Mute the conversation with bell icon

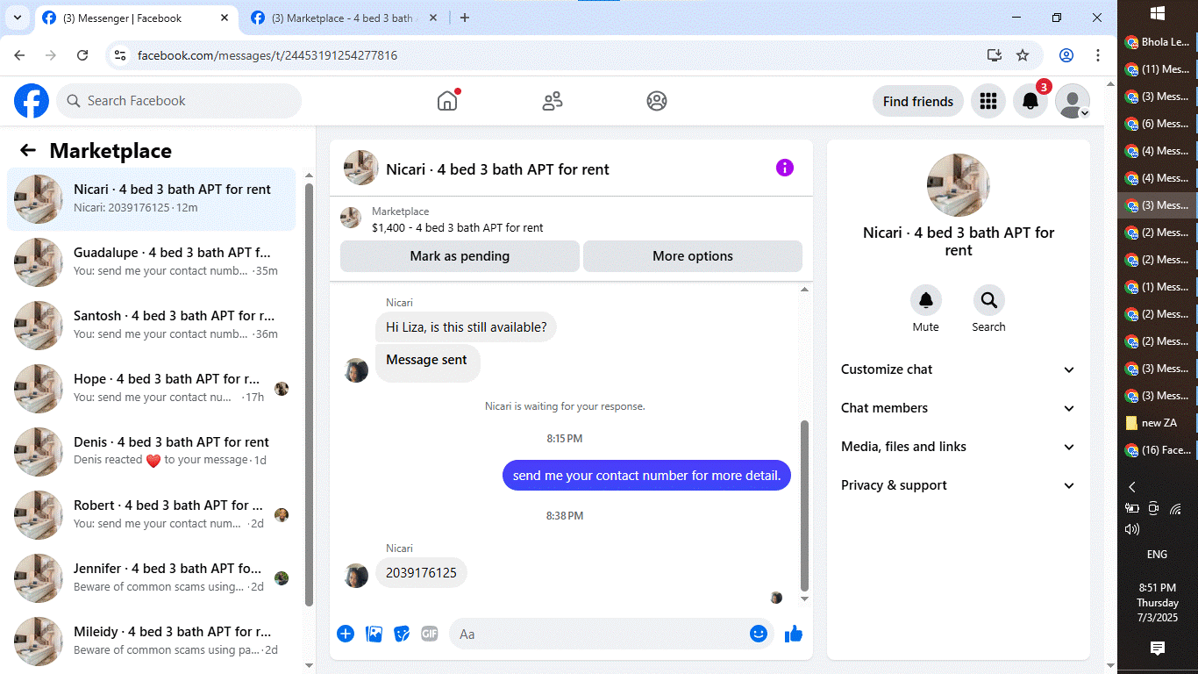tap(926, 300)
